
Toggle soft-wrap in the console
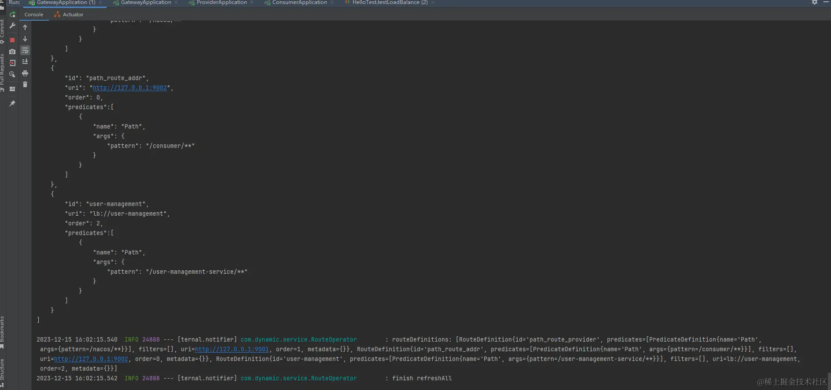coord(25,51)
